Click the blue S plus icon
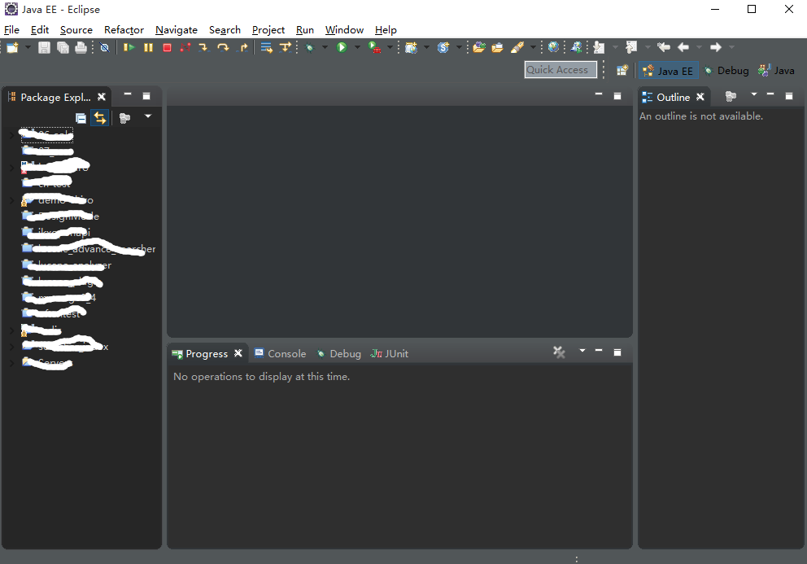Screen dimensions: 807x564 (443, 47)
